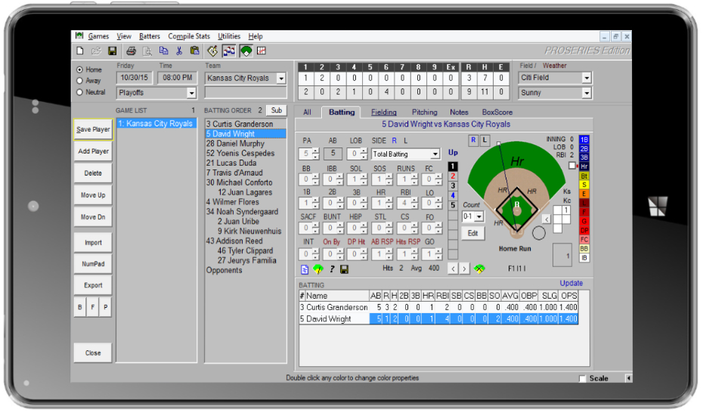Go to next at-bat with right arrow
The height and width of the screenshot is (413, 703).
point(464,269)
